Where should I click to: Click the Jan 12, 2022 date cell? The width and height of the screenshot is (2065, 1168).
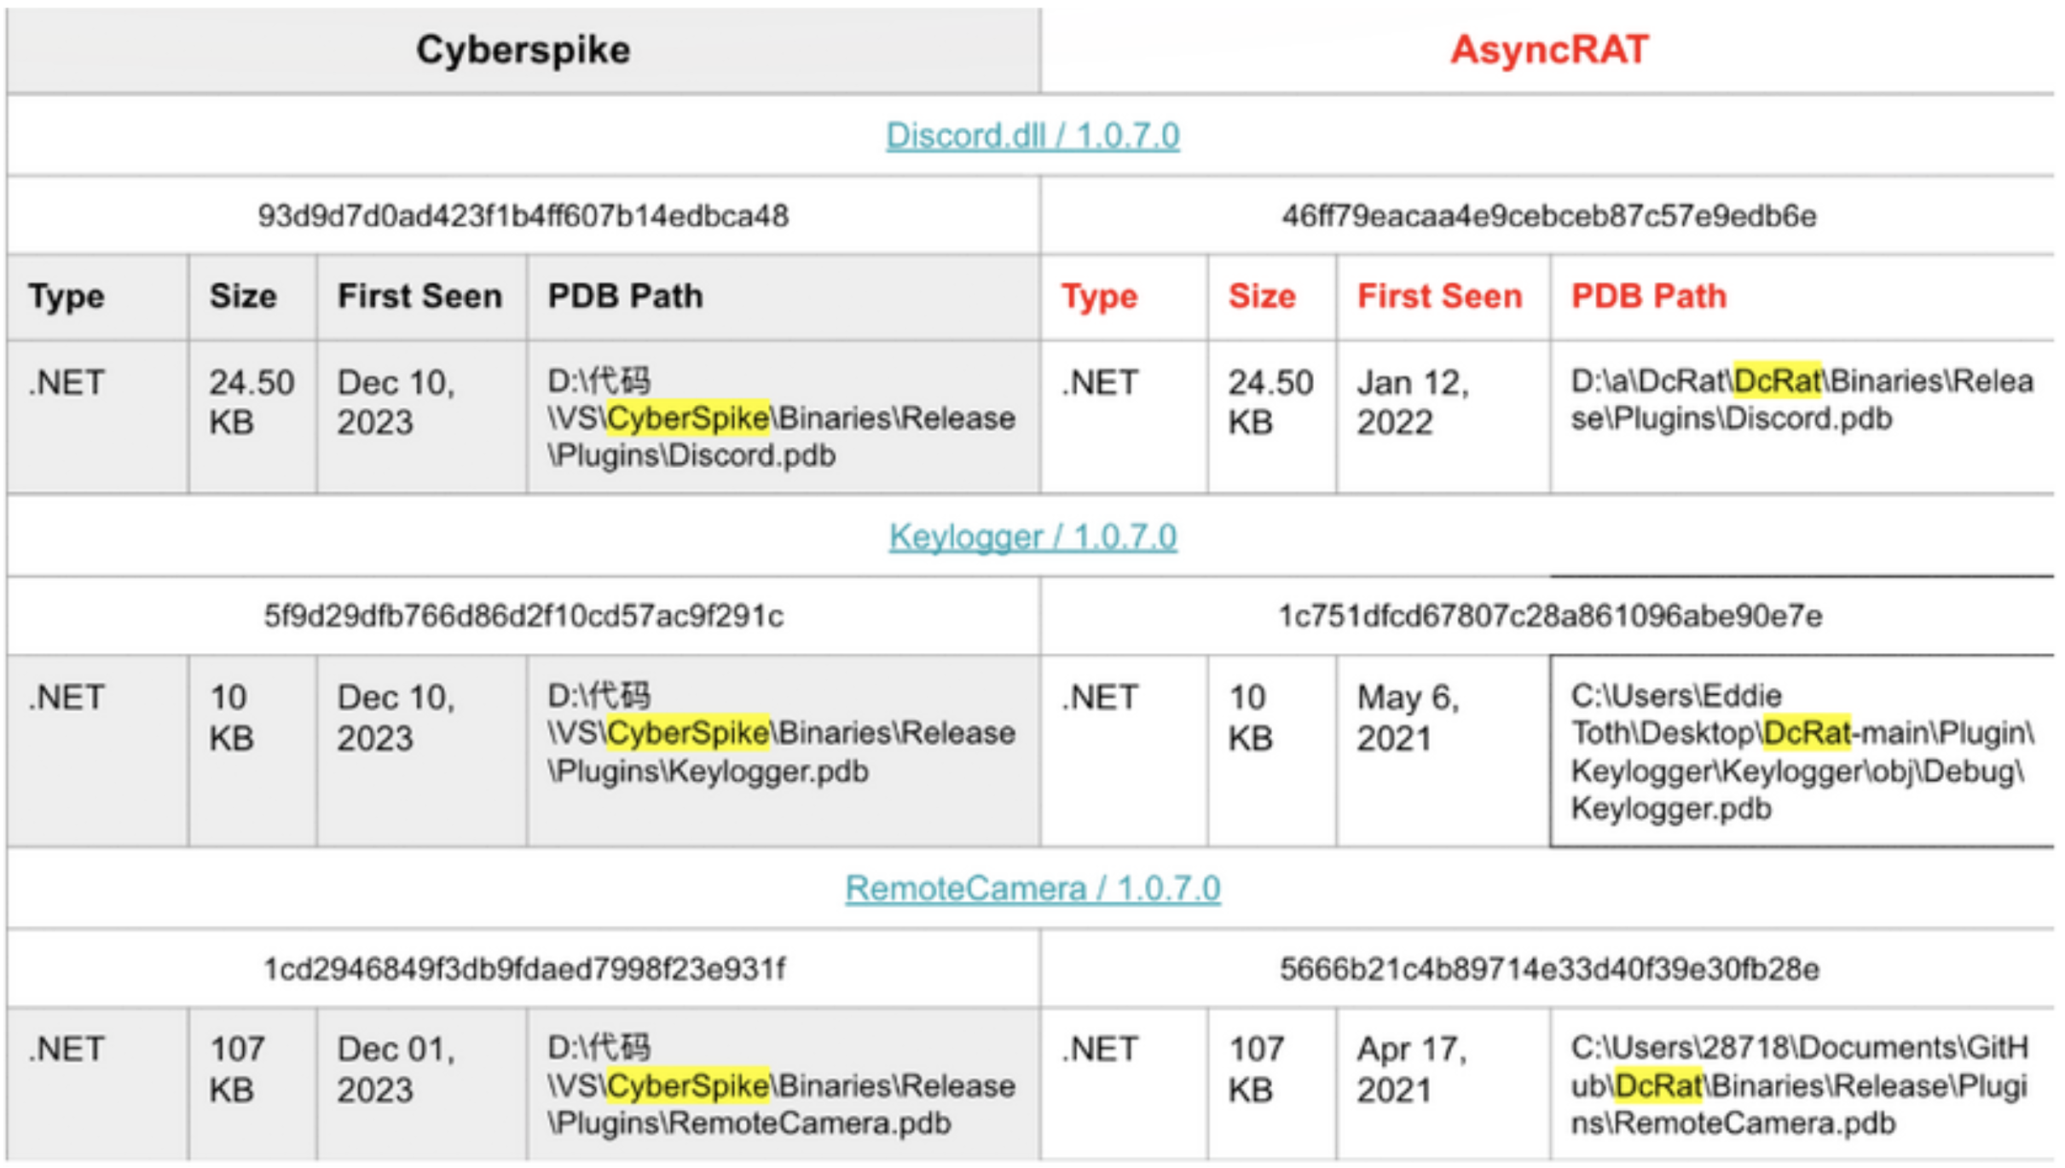(1412, 402)
